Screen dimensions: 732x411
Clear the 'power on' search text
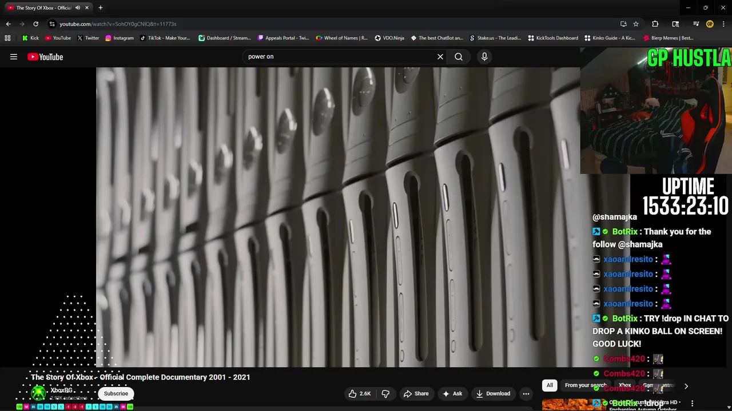coord(440,57)
